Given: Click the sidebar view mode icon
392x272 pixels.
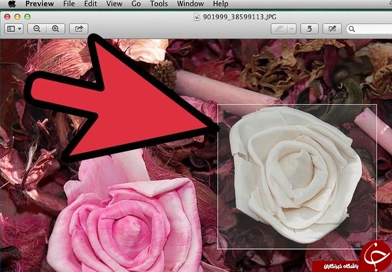Looking at the screenshot, I should click(11, 29).
